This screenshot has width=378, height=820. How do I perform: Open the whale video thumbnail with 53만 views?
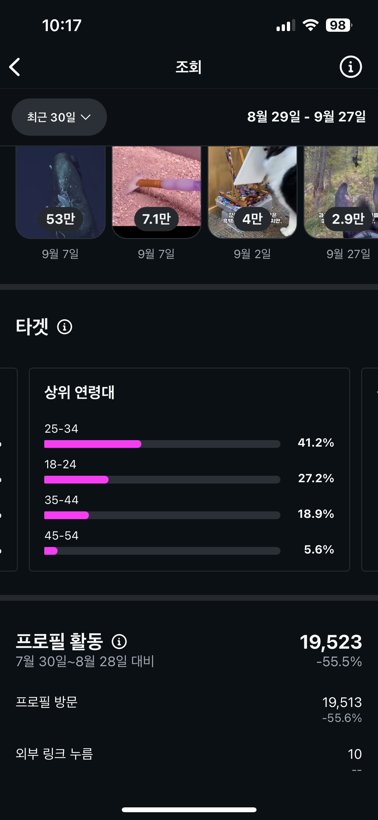60,192
